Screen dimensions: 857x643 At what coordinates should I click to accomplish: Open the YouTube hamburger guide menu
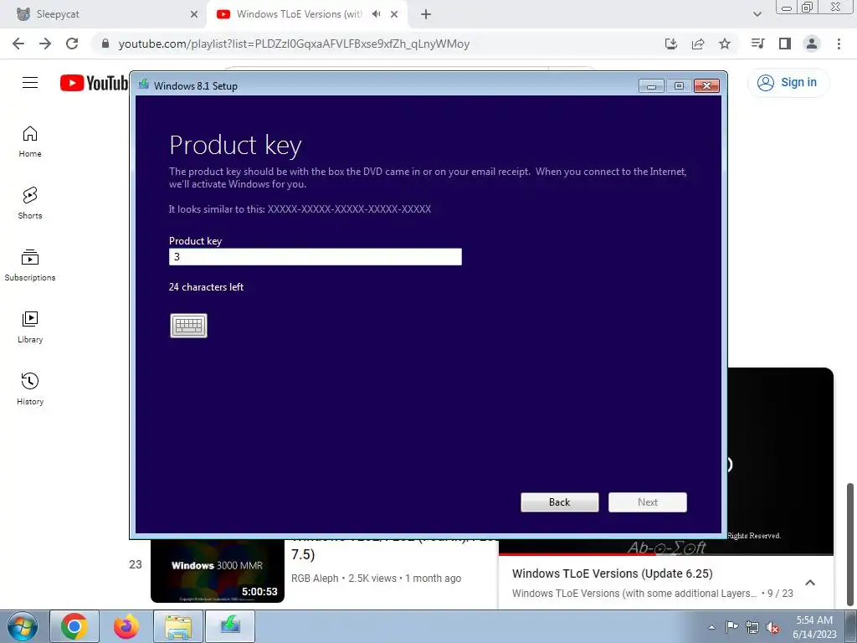pyautogui.click(x=30, y=83)
